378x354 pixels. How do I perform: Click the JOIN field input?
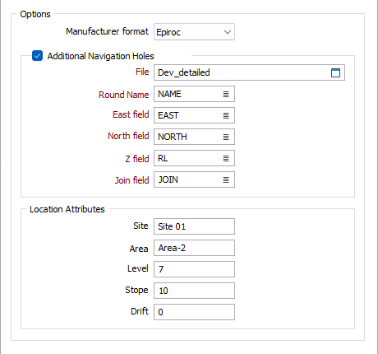click(x=188, y=179)
